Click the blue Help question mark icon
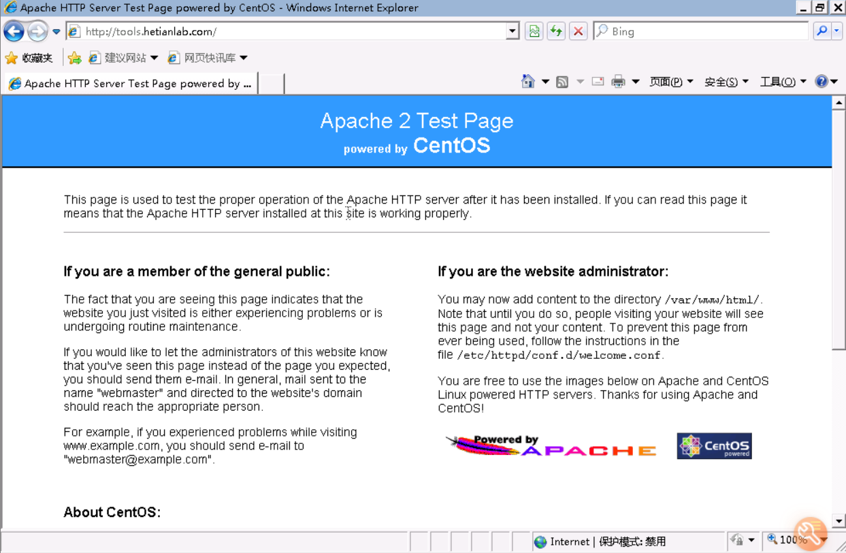 (x=821, y=82)
